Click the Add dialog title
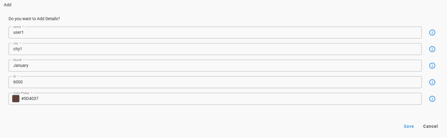The height and width of the screenshot is (138, 447). [x=8, y=5]
